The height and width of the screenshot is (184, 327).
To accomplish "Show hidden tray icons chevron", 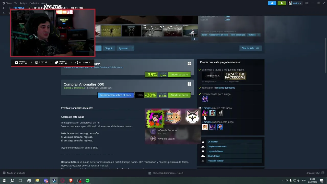I will [x=282, y=180].
